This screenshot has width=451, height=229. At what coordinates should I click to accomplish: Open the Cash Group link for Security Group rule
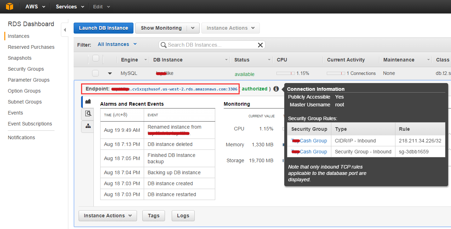[x=309, y=152]
